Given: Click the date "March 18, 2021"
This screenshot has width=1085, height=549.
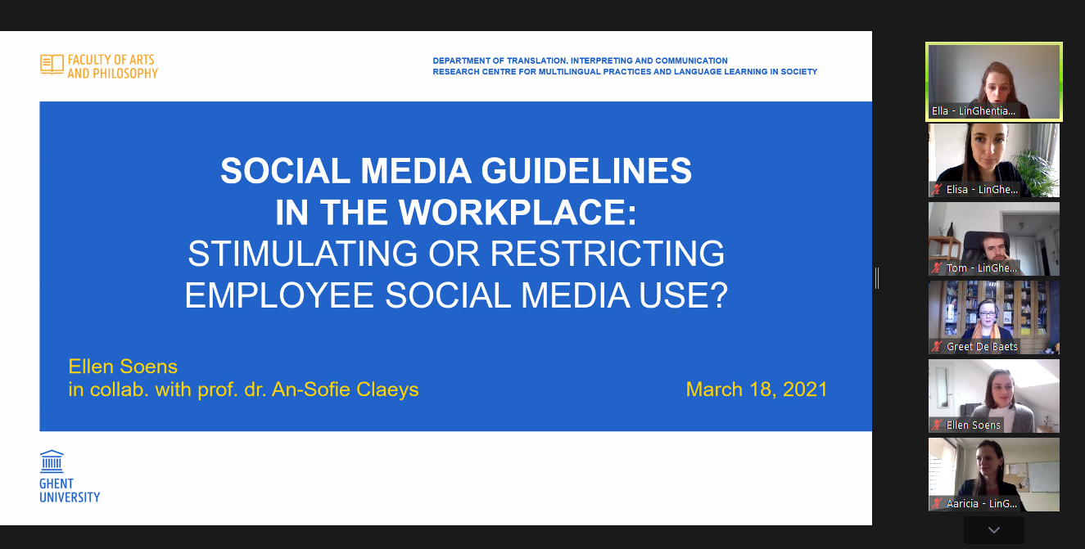Looking at the screenshot, I should point(757,389).
